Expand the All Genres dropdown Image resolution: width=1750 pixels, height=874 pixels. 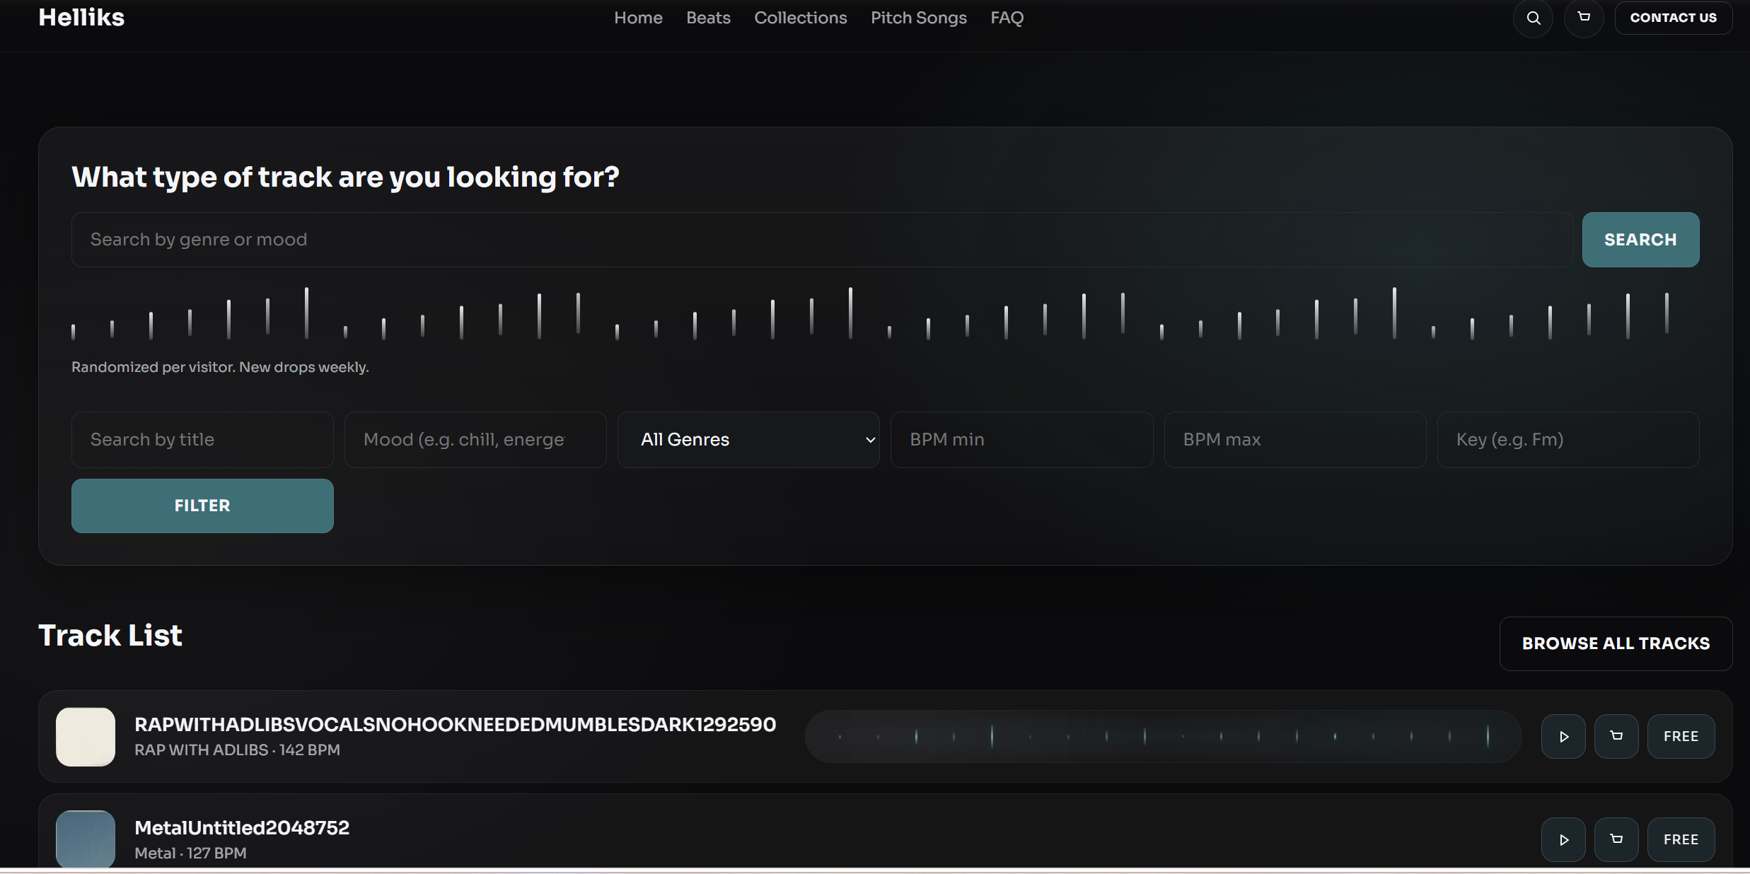pyautogui.click(x=748, y=439)
